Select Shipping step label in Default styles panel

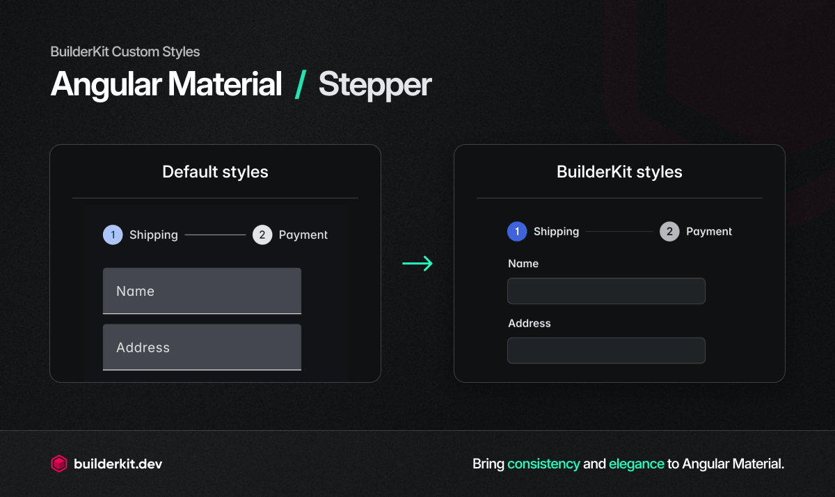[x=154, y=235]
